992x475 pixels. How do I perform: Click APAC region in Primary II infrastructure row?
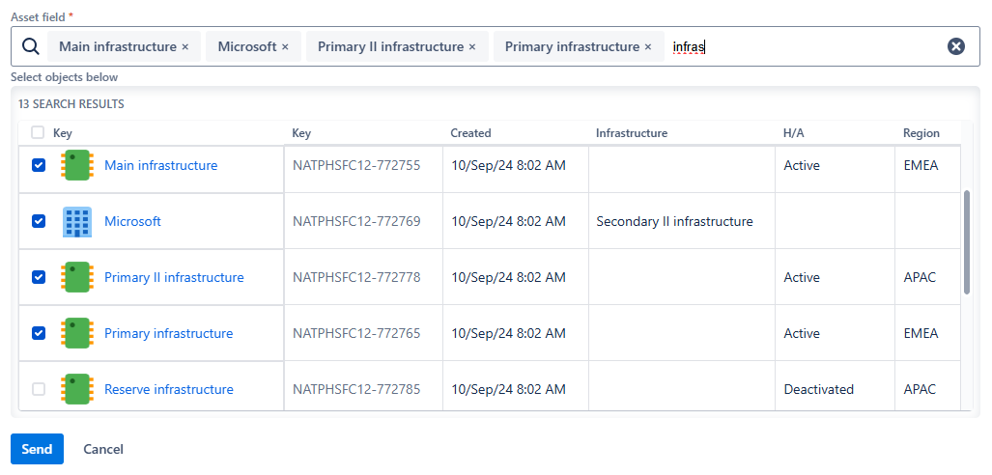click(920, 277)
